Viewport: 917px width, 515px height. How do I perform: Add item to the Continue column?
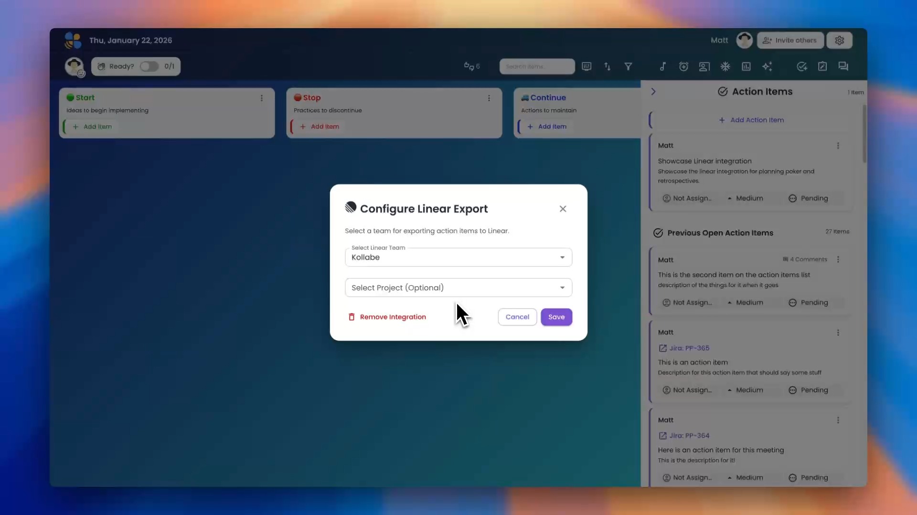point(547,127)
